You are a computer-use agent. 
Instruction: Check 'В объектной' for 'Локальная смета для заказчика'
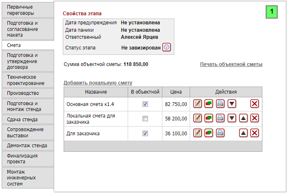145,119
